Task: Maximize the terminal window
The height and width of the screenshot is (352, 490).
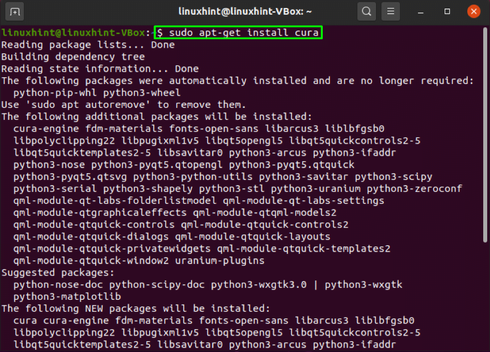Action: [447, 11]
